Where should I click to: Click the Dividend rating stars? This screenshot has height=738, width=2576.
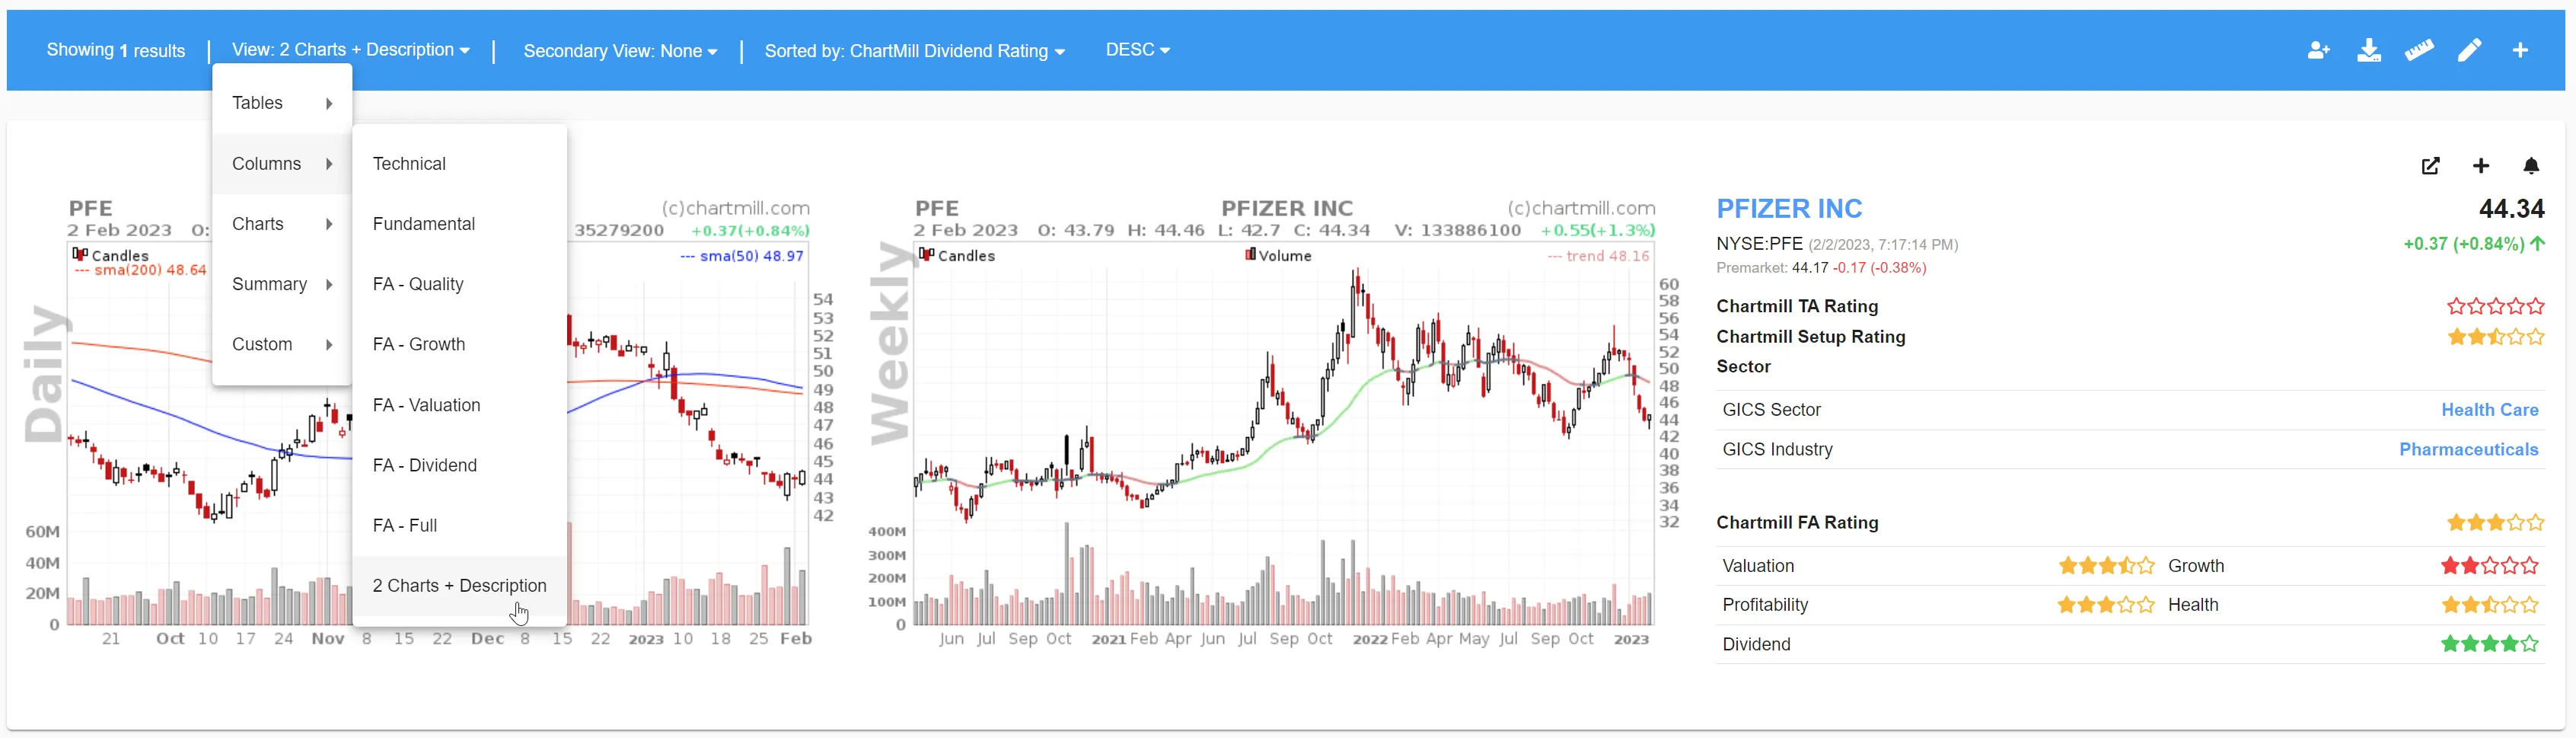[2489, 644]
